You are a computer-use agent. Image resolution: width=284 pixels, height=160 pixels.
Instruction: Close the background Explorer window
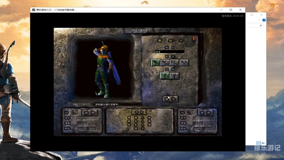pyautogui.click(x=261, y=15)
